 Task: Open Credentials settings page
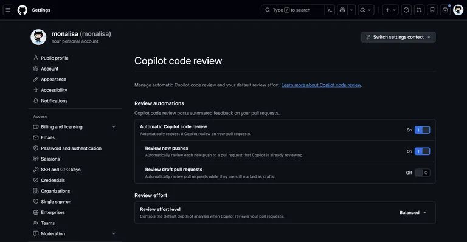[x=53, y=181]
